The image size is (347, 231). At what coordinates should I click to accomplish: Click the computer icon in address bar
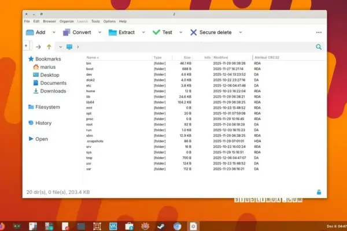(x=69, y=47)
